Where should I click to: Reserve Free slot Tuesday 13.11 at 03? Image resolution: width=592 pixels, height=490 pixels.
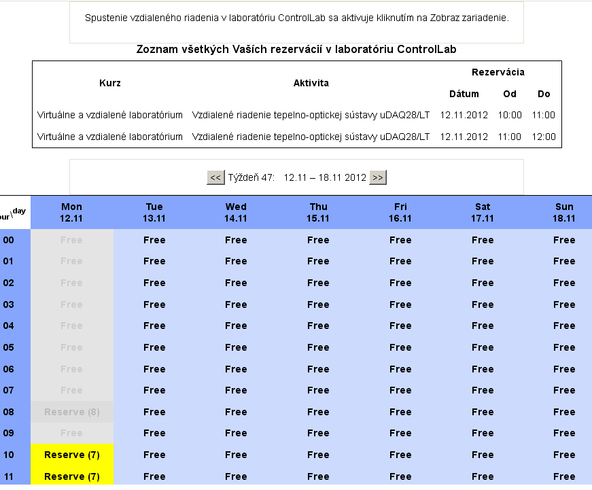[x=154, y=304]
